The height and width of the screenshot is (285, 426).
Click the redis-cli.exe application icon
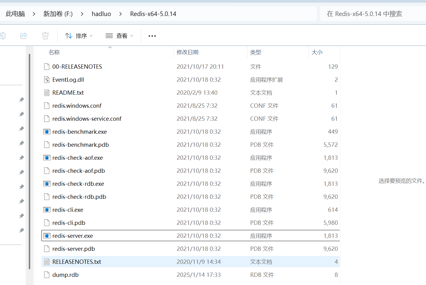pyautogui.click(x=47, y=210)
